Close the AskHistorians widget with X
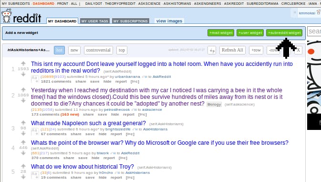Viewport: 321px width, 182px height. [298, 50]
